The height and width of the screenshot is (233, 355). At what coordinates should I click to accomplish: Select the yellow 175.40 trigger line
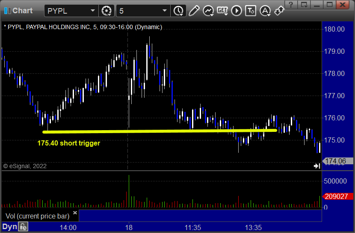point(160,131)
